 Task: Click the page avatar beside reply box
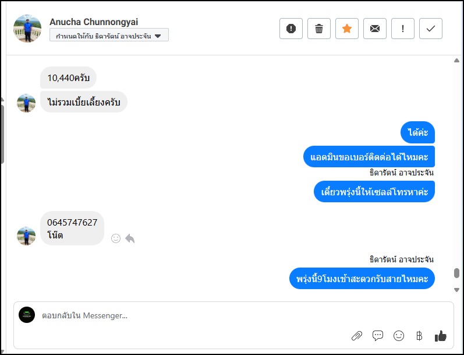[27, 315]
